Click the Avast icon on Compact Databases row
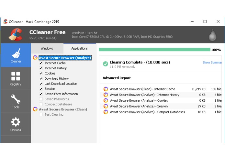Viewport: 225px width, 160px height. coord(106,112)
